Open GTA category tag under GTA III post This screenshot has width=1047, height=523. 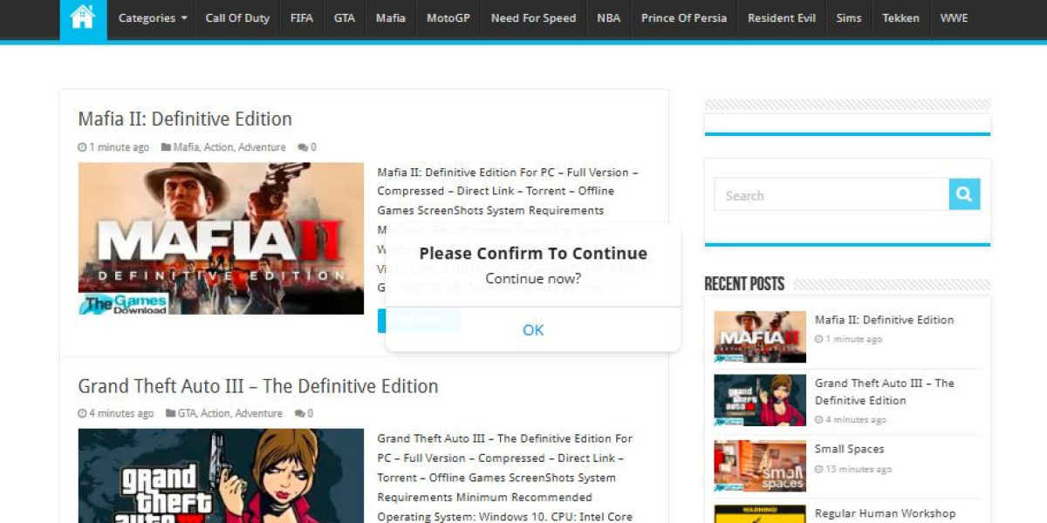tap(187, 413)
